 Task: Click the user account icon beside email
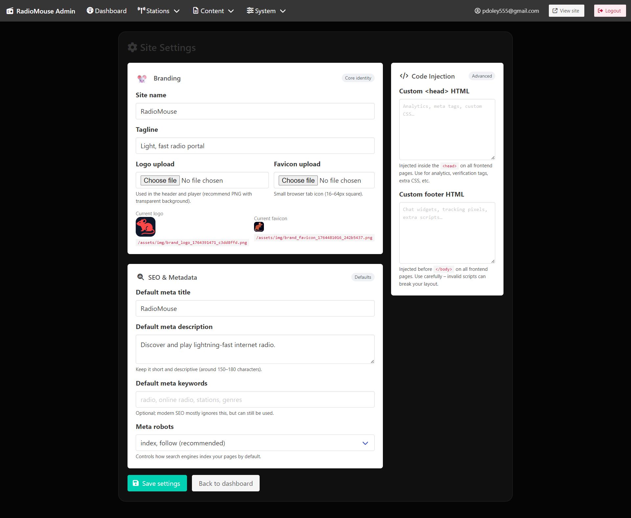point(478,11)
